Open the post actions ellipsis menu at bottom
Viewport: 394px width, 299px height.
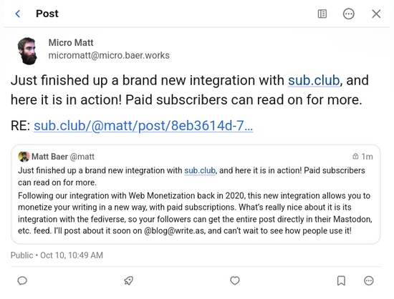point(369,280)
